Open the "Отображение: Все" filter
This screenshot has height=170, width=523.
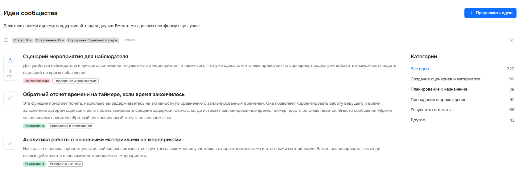click(x=50, y=40)
